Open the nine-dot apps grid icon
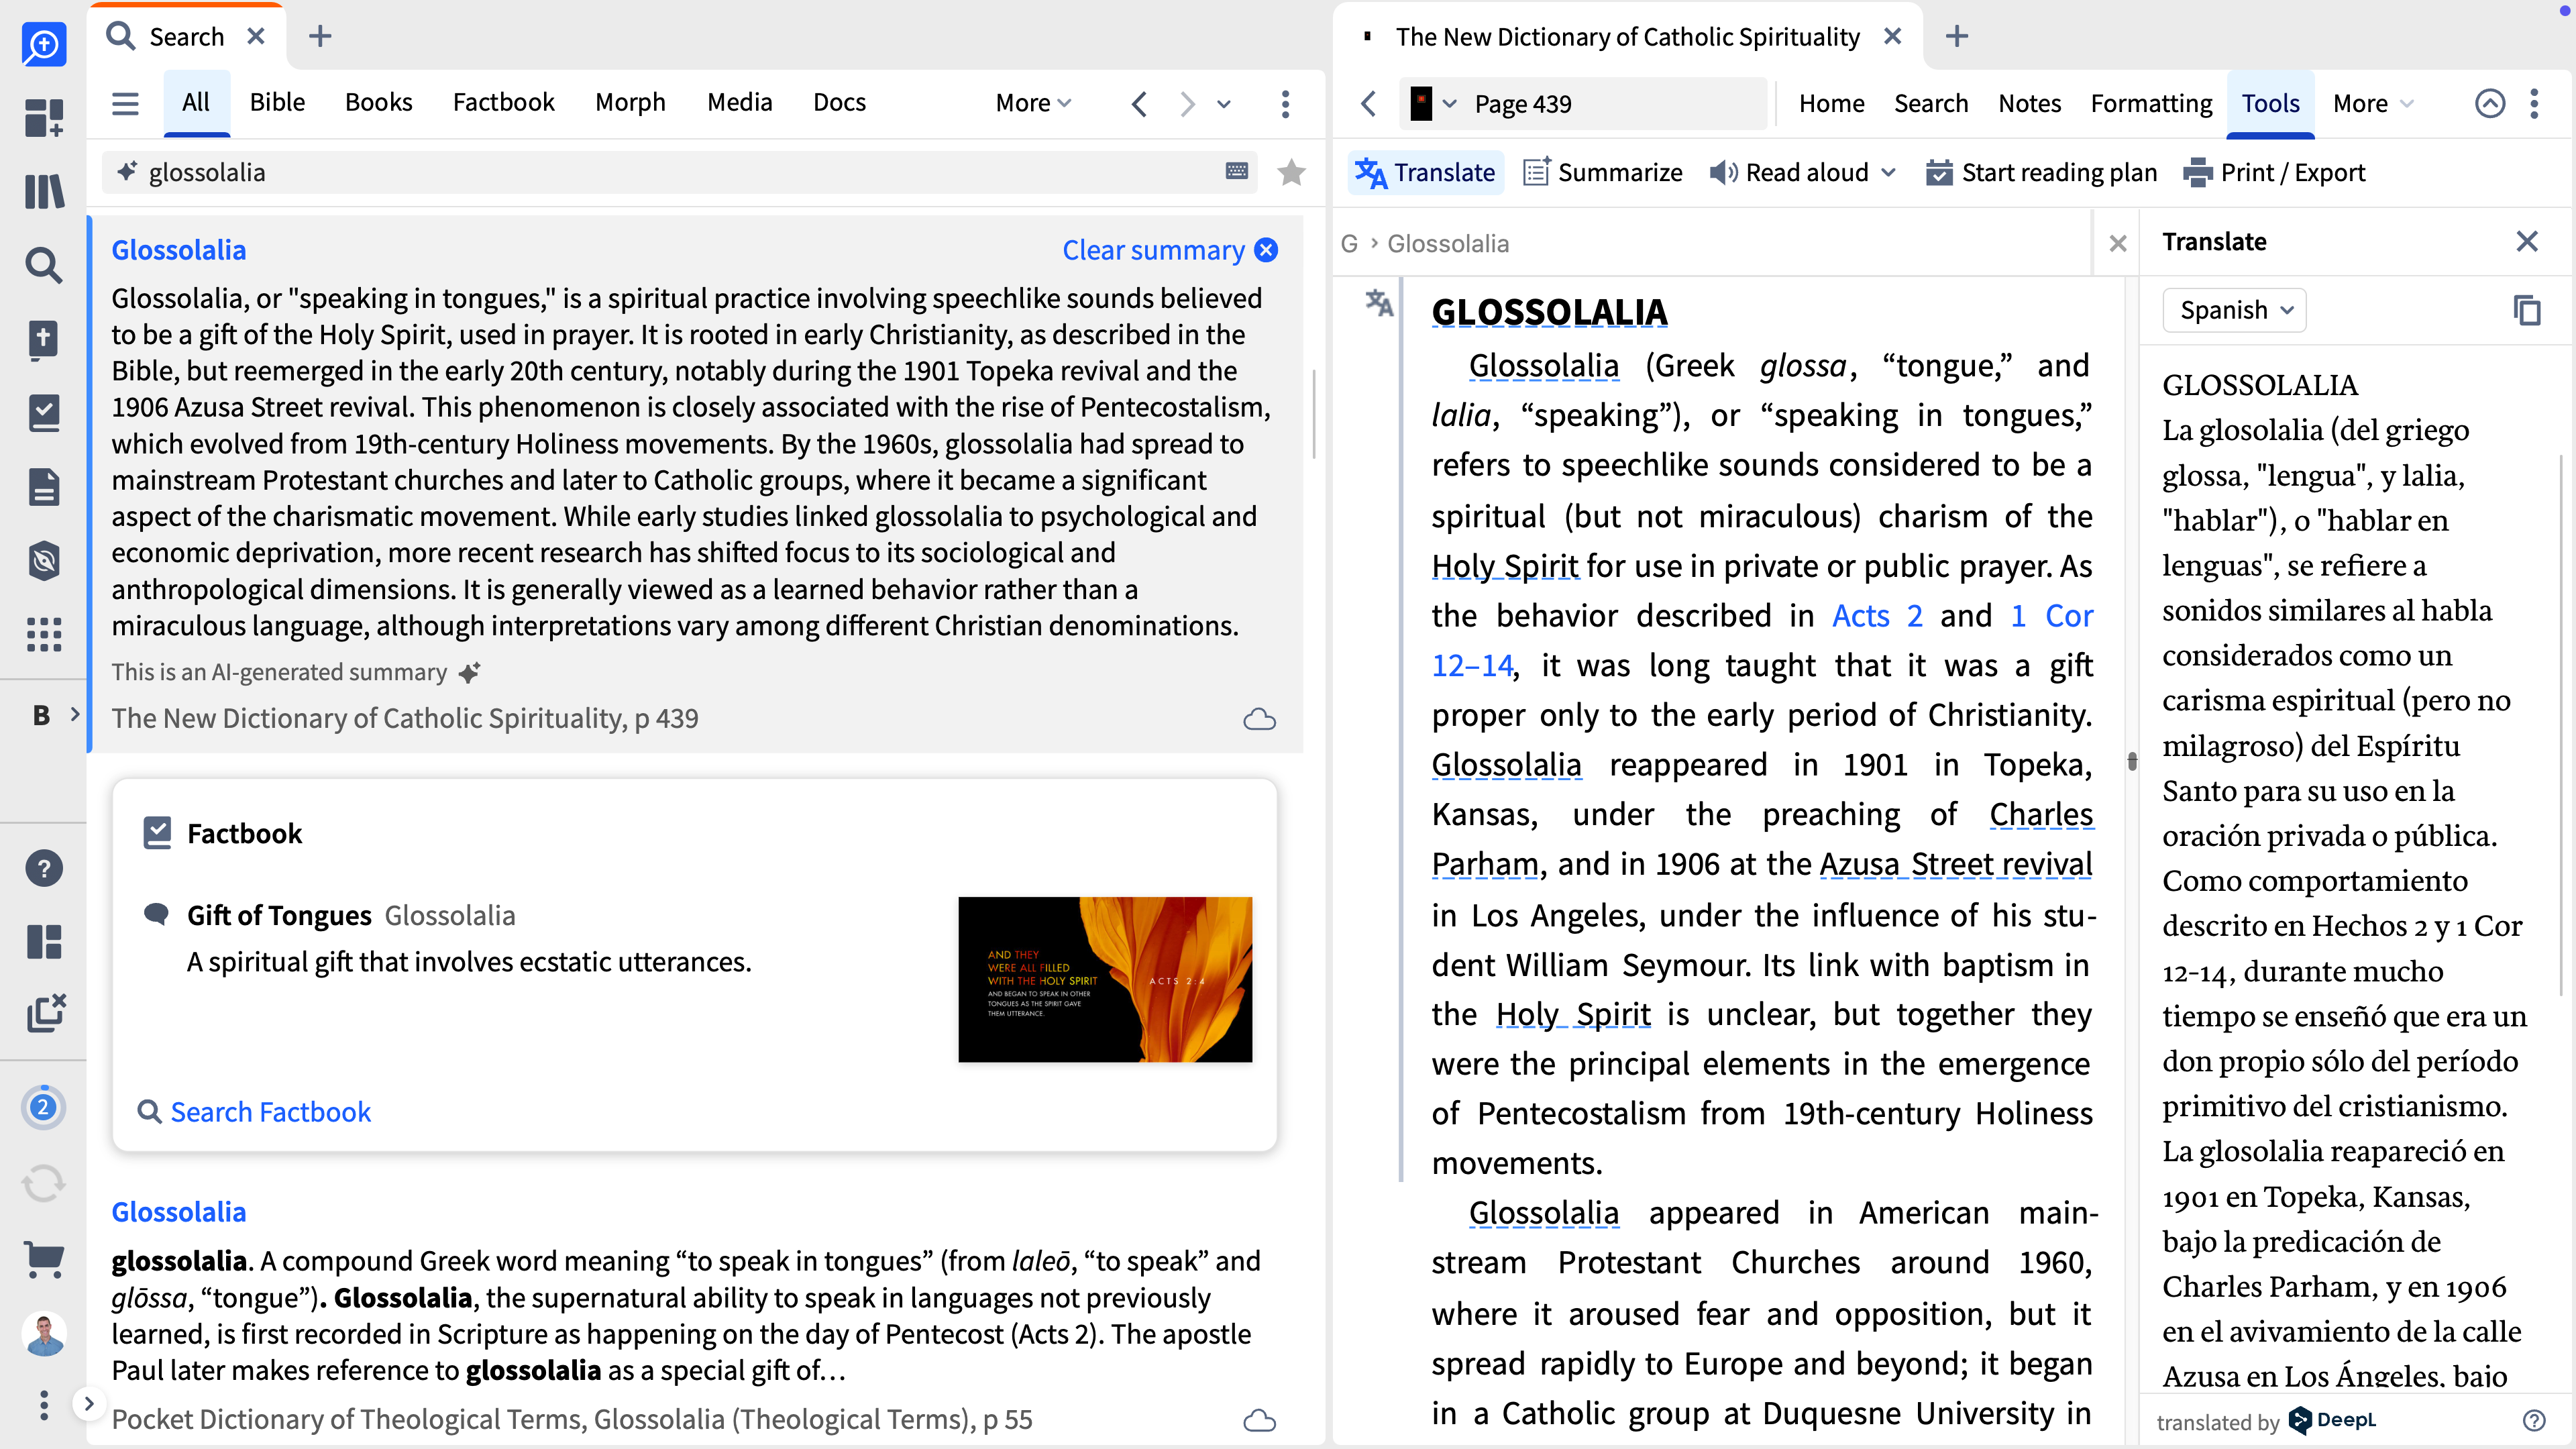The height and width of the screenshot is (1449, 2576). tap(44, 634)
